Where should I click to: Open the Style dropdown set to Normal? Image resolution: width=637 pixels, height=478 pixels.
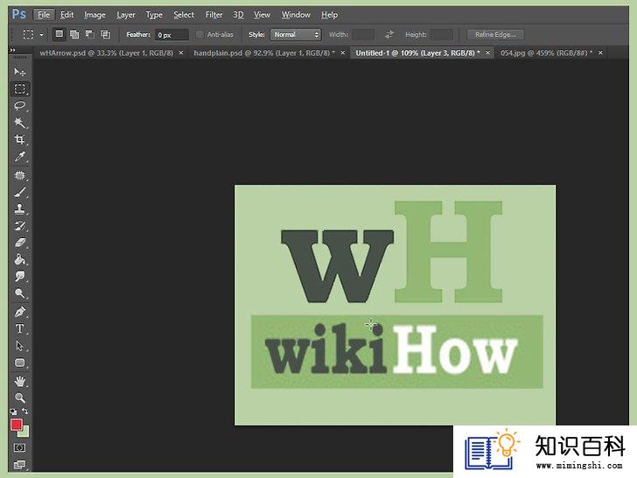(296, 34)
